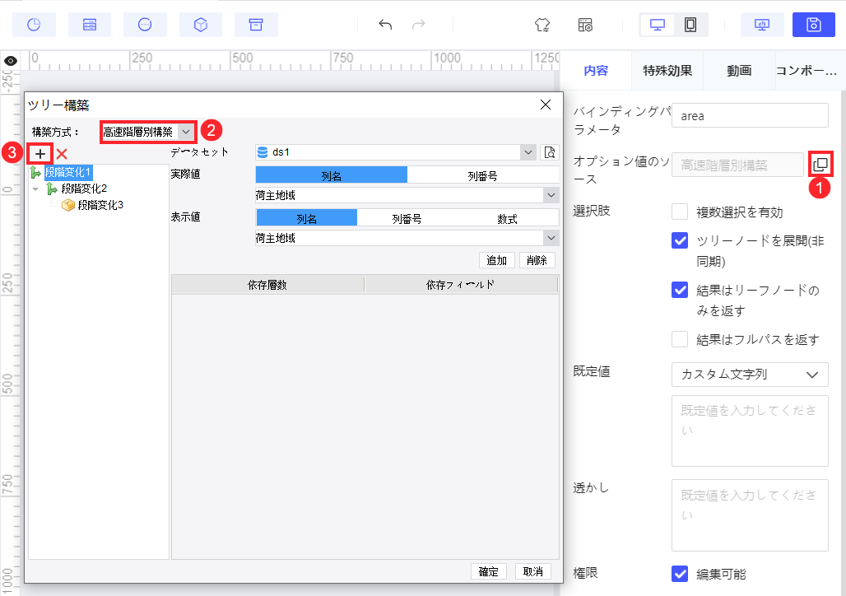Switch to the 特殊効果 tab

[667, 71]
